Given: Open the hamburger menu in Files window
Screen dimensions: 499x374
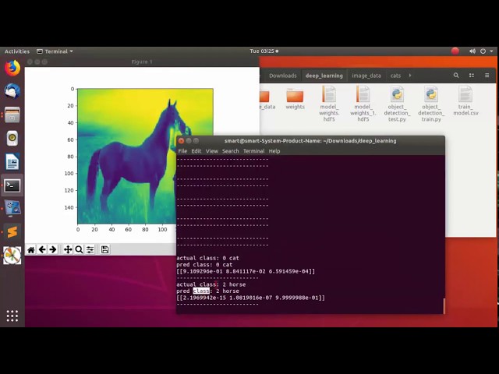Looking at the screenshot, I should pyautogui.click(x=487, y=76).
